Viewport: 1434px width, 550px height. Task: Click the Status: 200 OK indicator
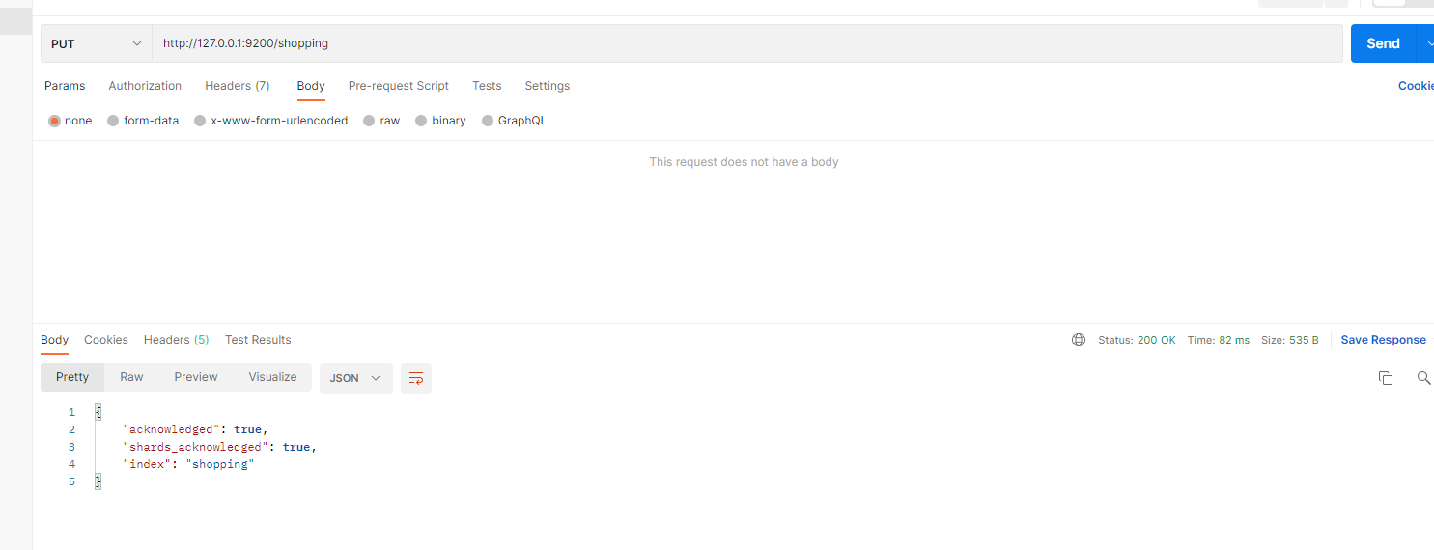click(x=1137, y=340)
